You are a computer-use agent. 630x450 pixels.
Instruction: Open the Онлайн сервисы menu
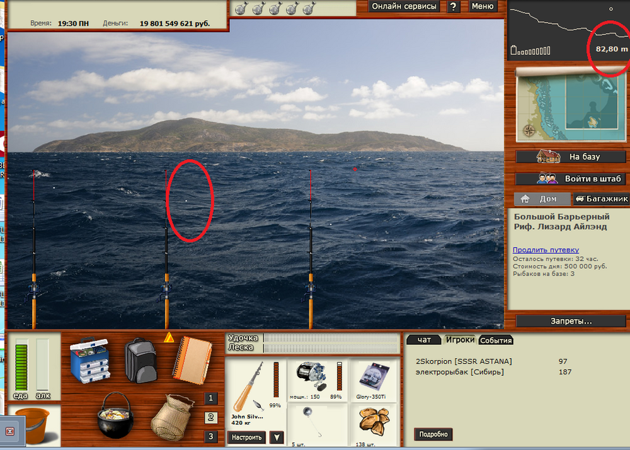pos(404,6)
